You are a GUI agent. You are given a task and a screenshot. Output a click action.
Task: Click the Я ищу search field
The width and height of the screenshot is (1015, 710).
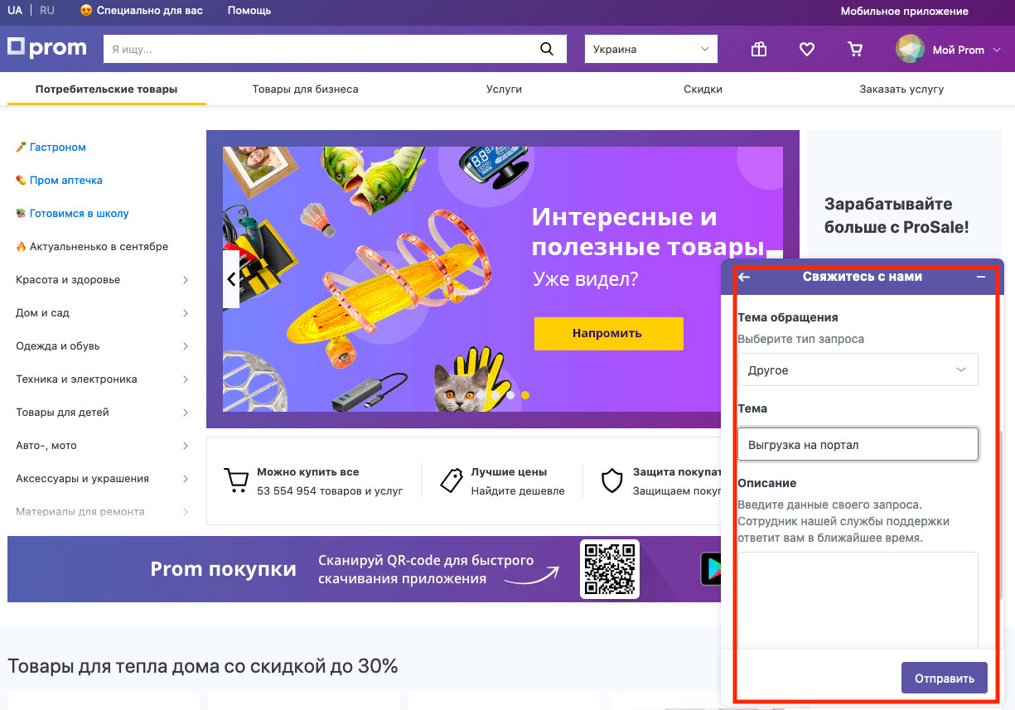coord(321,49)
